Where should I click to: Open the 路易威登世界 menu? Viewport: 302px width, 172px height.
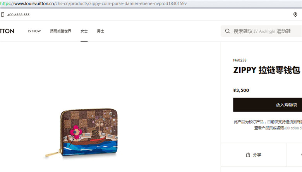click(61, 31)
